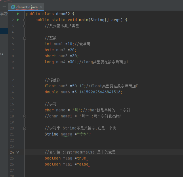Click the comment //八大基本数据类型
This screenshot has height=177, width=183.
(62, 26)
